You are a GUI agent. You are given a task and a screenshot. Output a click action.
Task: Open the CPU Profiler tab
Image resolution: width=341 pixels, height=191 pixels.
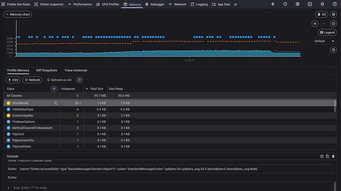coord(108,4)
